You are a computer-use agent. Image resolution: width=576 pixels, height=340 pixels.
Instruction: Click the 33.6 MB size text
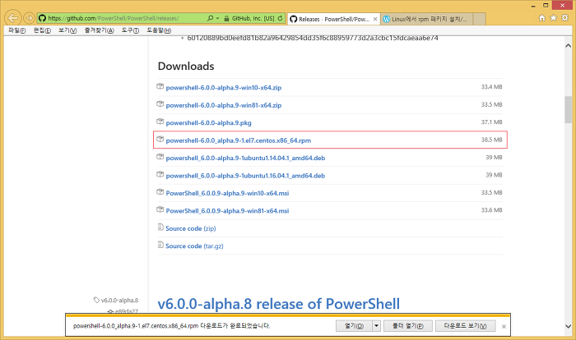(x=491, y=210)
